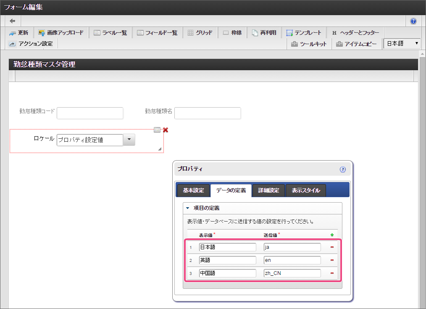Click the zh_CN 送信値 input field

tap(292, 273)
